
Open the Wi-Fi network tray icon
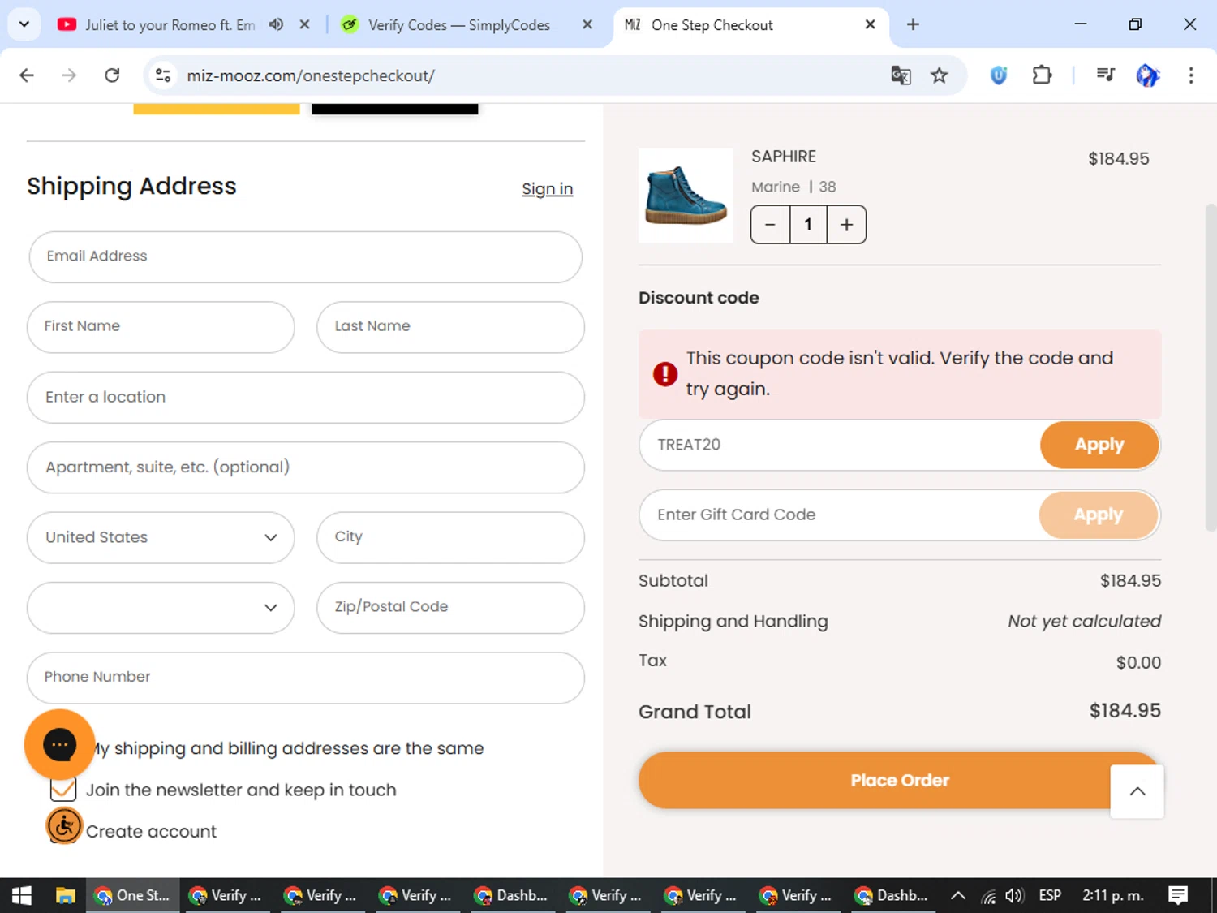(x=988, y=896)
